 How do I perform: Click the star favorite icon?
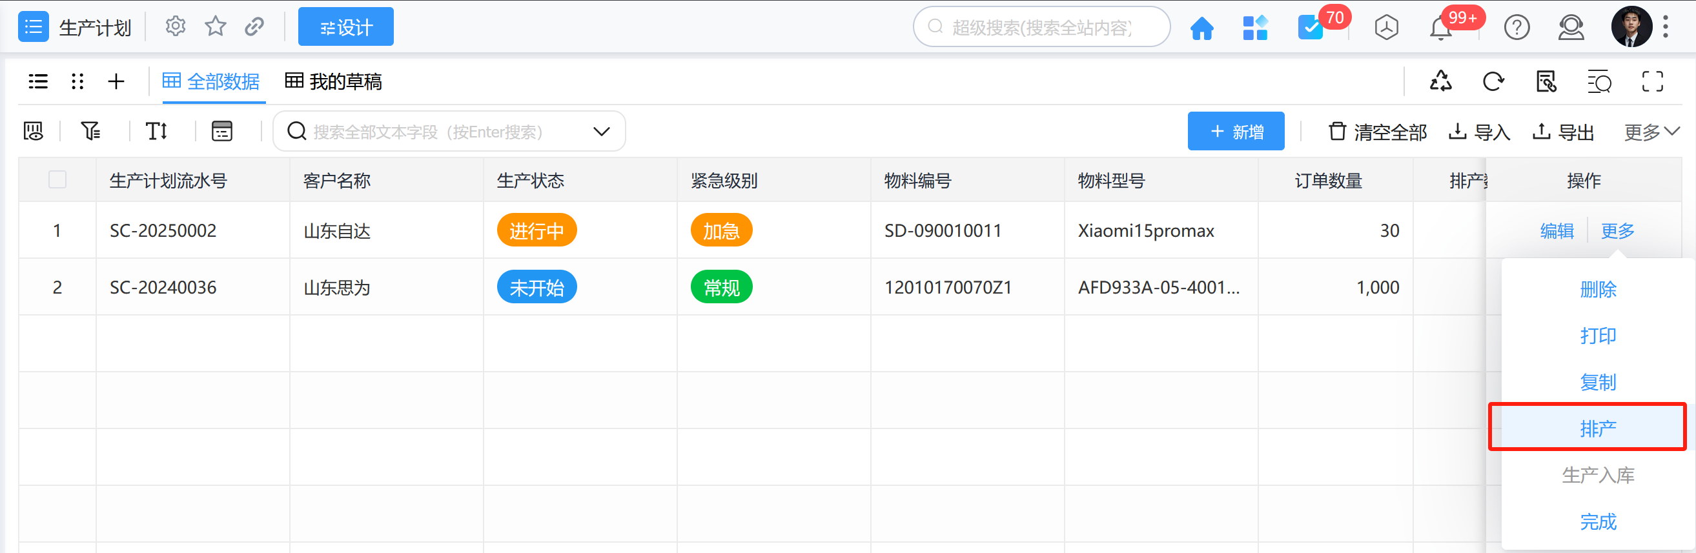[215, 27]
